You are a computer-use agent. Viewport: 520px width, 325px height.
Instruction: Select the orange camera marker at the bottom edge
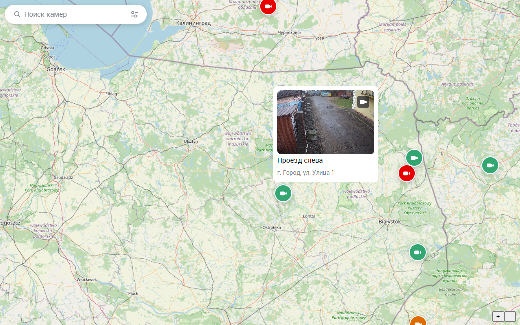click(418, 322)
